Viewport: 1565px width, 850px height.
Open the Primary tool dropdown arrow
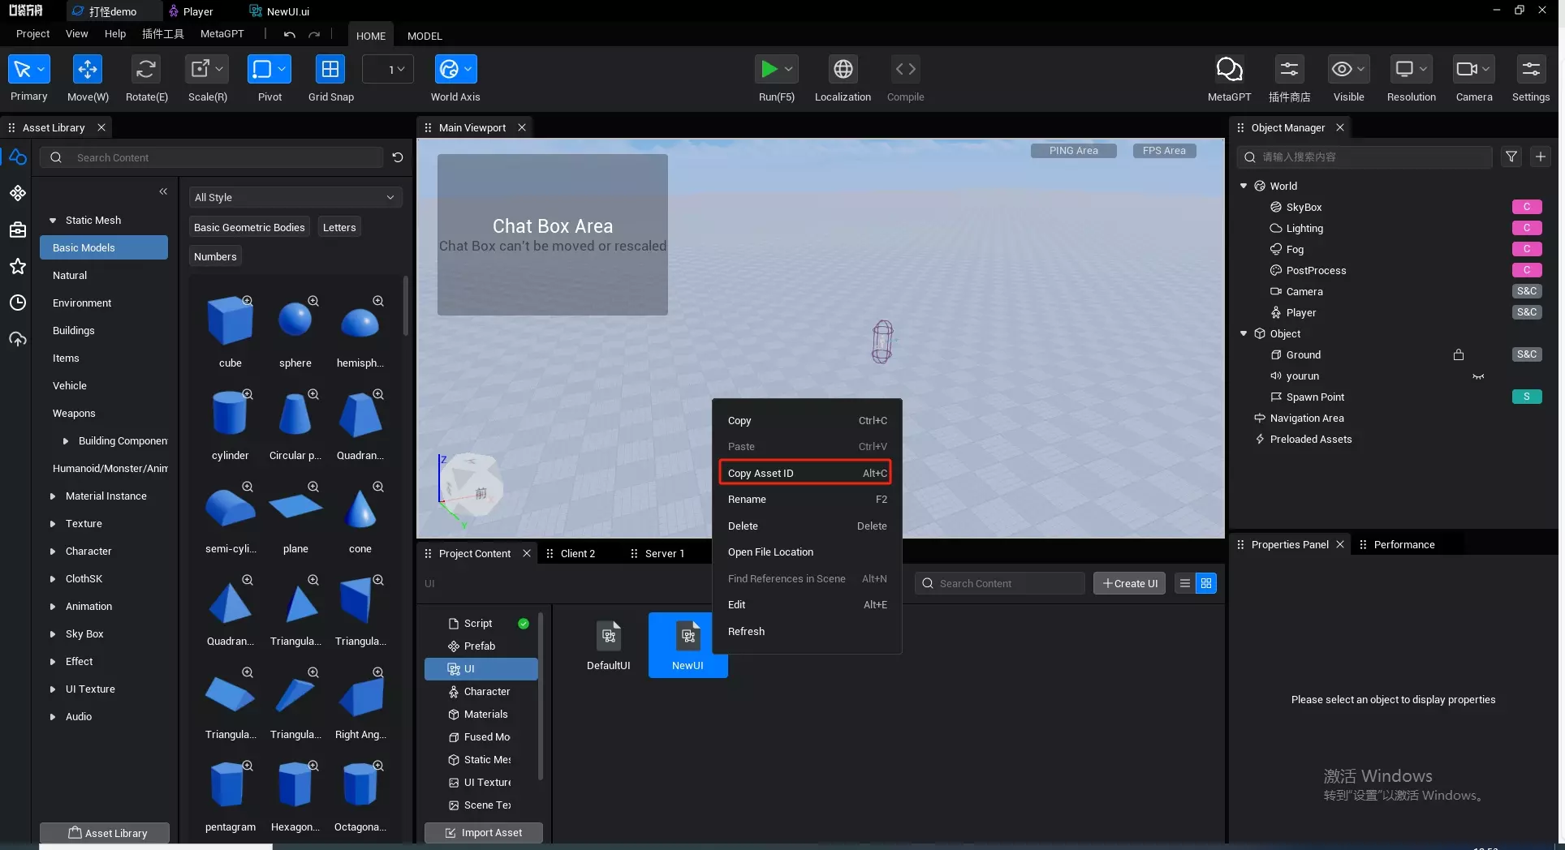42,69
